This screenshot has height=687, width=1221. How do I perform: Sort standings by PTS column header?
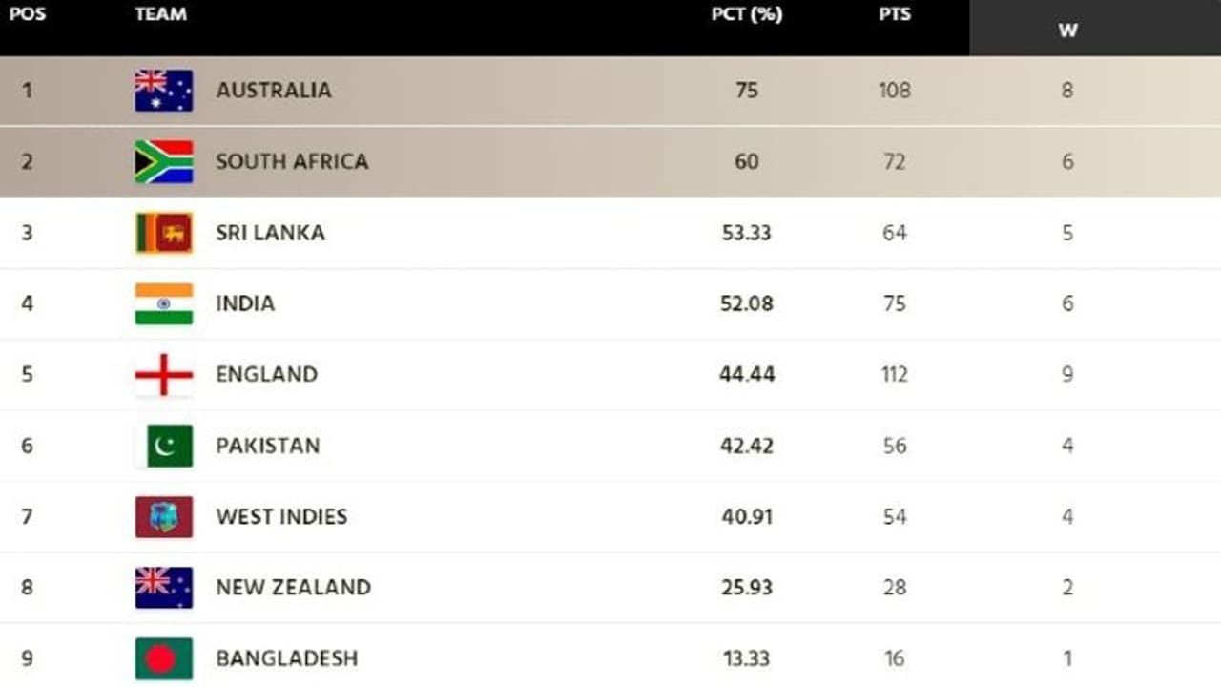tap(894, 15)
